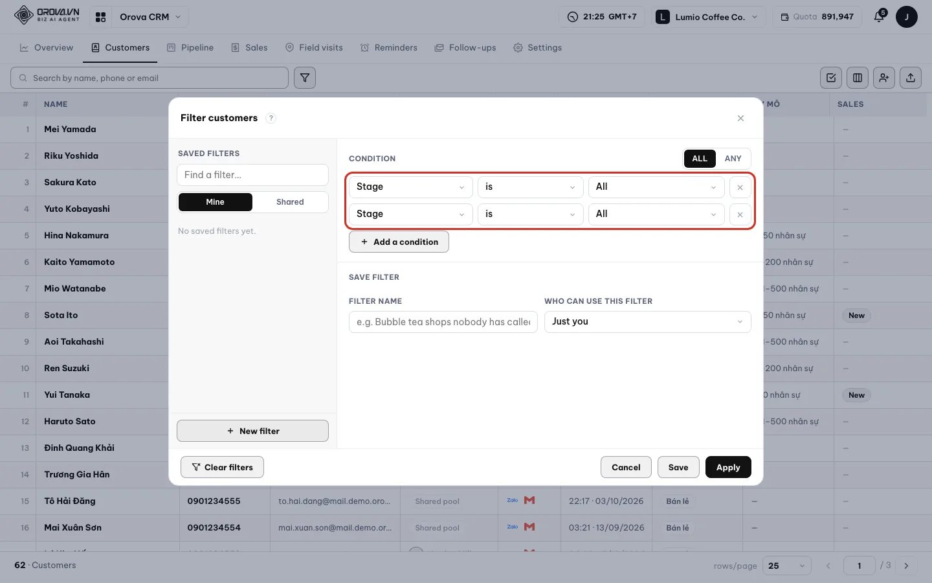Click Add a condition

pos(399,242)
